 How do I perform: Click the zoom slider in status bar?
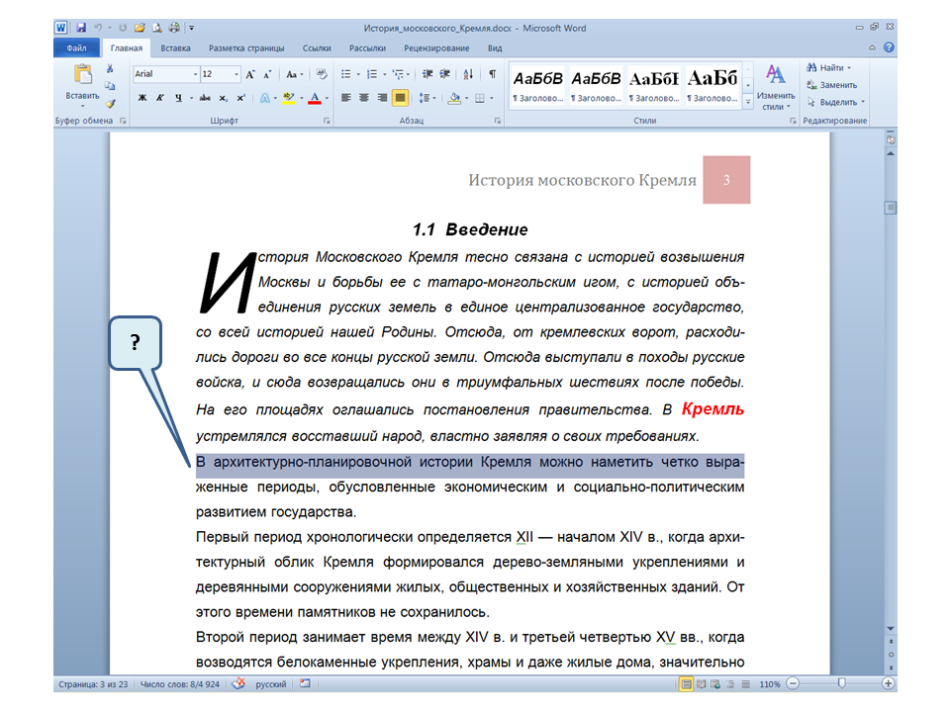click(x=841, y=684)
